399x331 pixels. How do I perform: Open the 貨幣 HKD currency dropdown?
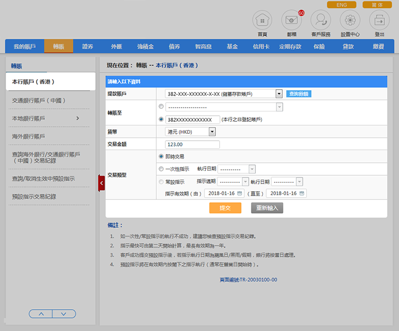[x=212, y=132]
